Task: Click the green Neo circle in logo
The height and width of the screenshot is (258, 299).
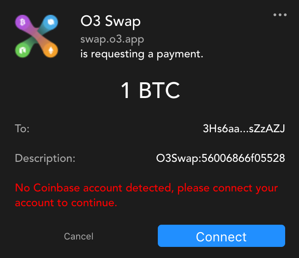Action: 23,50
